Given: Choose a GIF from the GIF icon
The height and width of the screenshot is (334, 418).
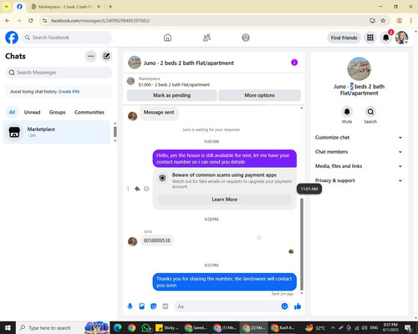Looking at the screenshot, I should point(166,306).
